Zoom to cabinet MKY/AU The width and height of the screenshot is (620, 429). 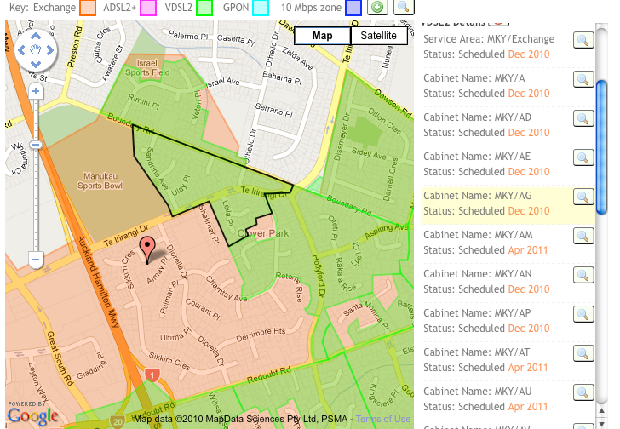(583, 392)
